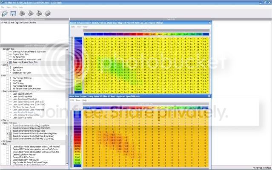This screenshot has height=170, width=272.
Task: Open Edit menu of Boost Enhancement map window
Action: click(x=72, y=27)
